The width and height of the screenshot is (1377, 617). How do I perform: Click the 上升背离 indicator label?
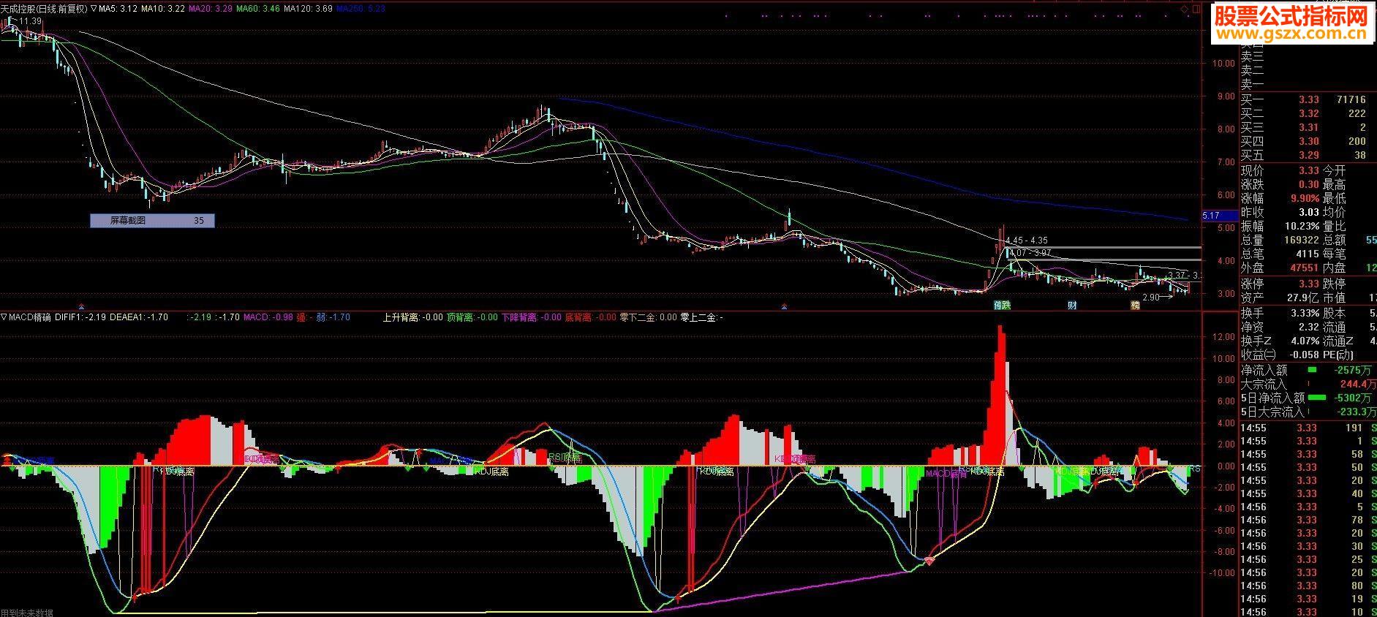(412, 317)
